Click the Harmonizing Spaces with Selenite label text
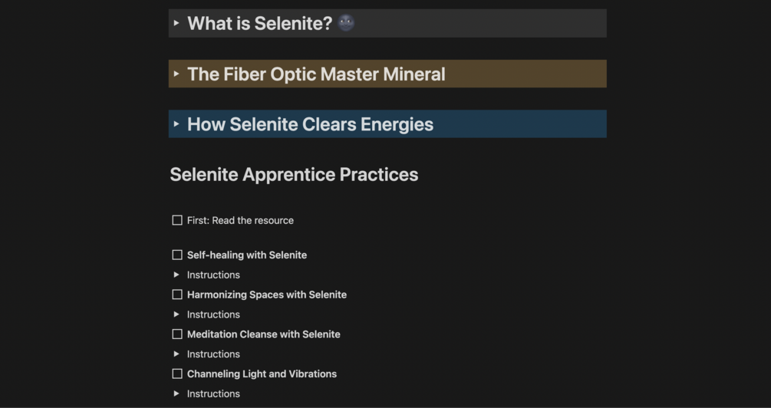771x408 pixels. click(266, 294)
